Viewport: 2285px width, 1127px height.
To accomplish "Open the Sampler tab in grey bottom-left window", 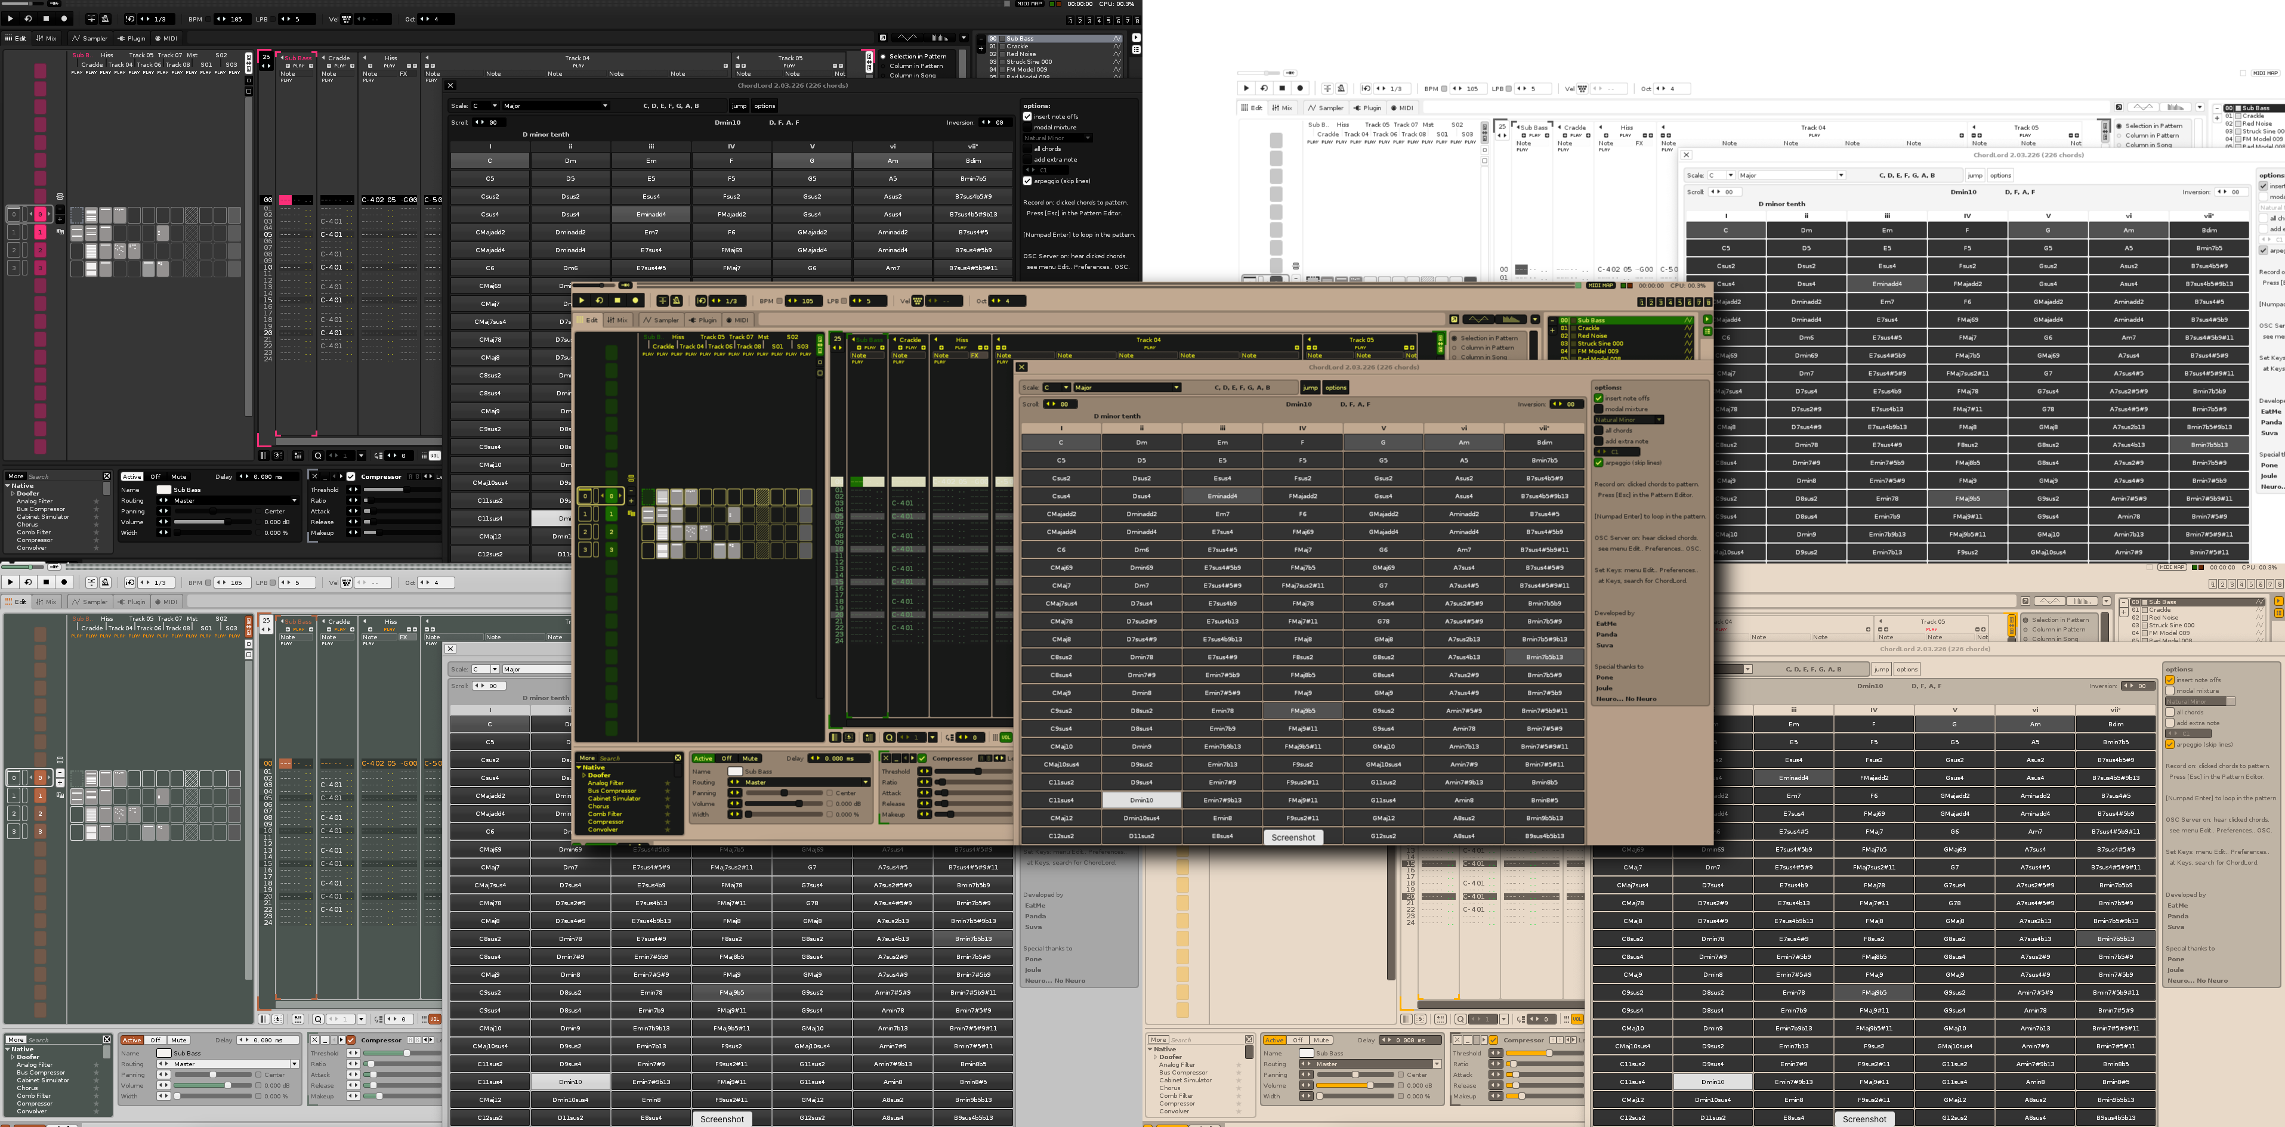I will tap(89, 602).
